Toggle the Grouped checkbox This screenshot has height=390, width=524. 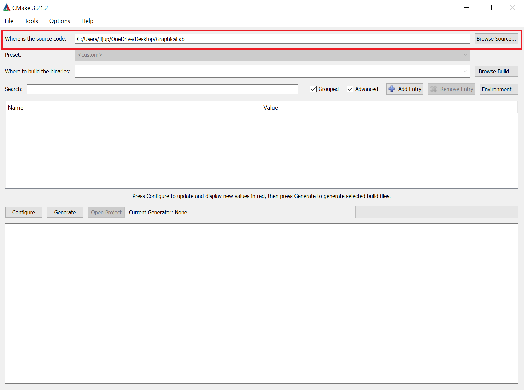pos(313,89)
